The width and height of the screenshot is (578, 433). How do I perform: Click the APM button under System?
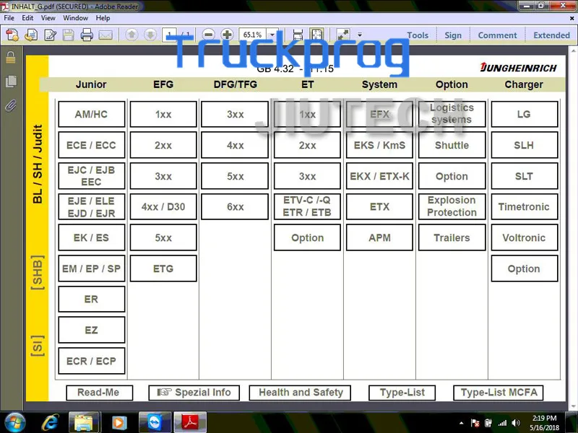click(x=379, y=237)
